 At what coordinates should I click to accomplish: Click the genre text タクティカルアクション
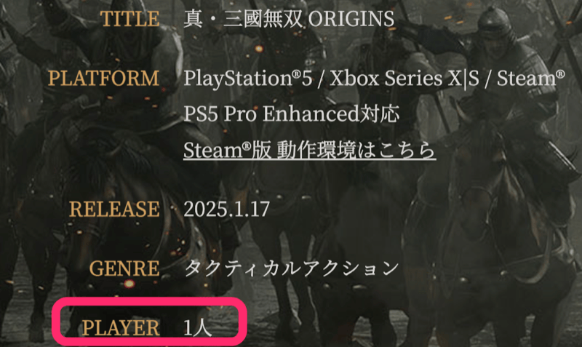pos(292,268)
